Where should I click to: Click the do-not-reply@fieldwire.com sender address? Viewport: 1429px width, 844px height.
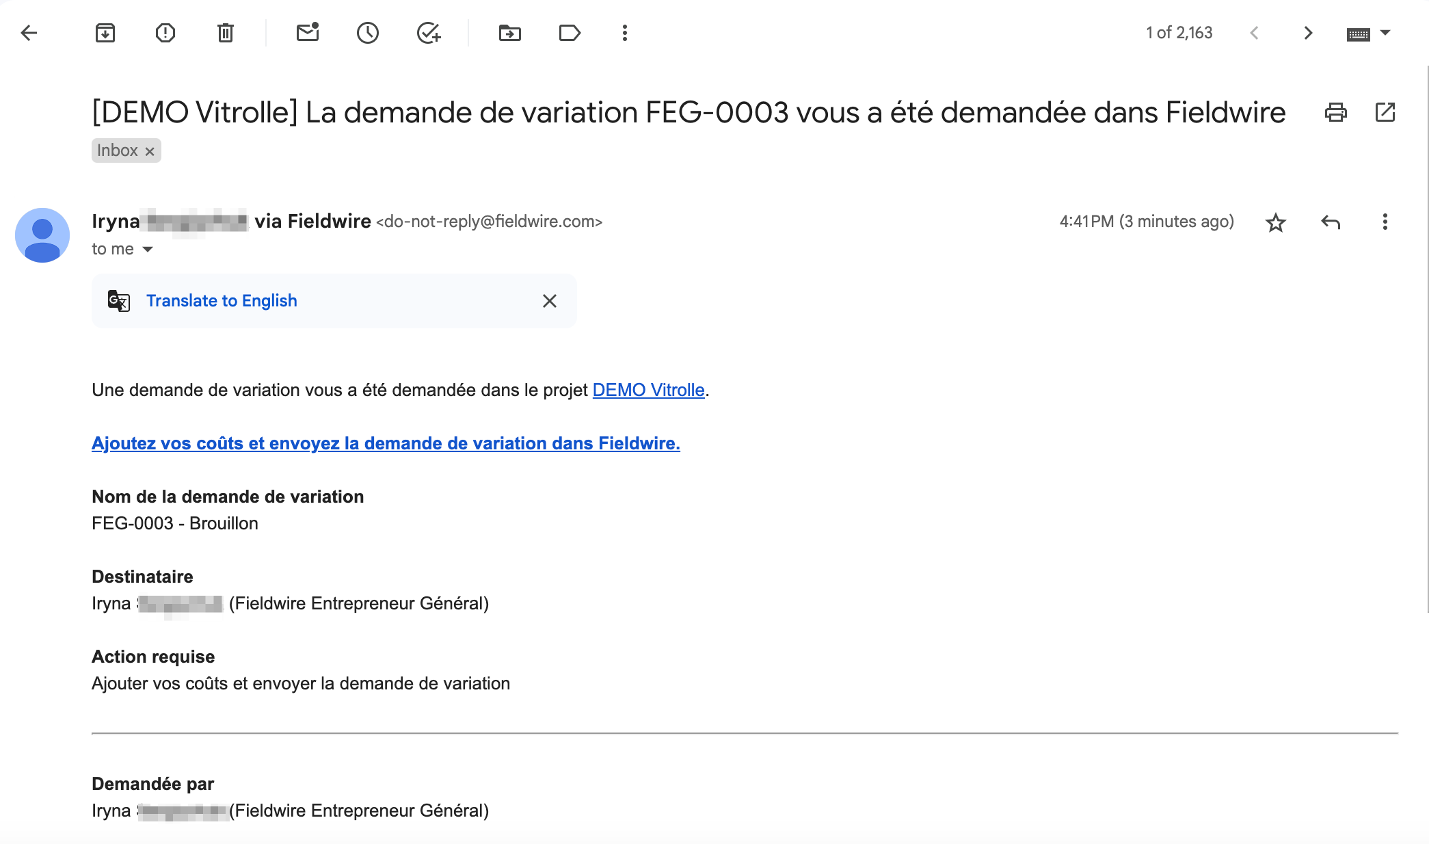(490, 222)
